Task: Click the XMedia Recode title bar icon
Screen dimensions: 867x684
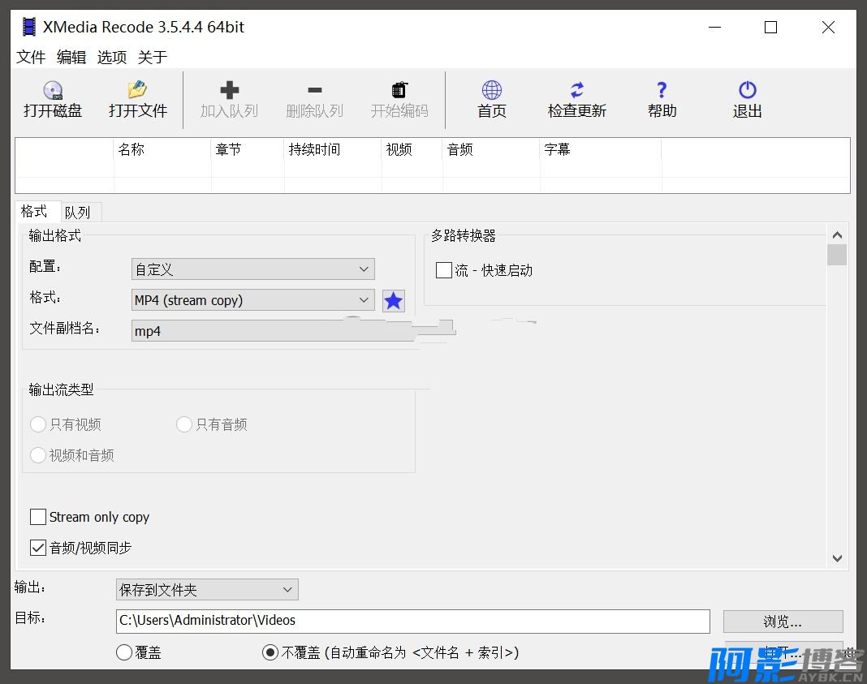Action: (x=29, y=27)
